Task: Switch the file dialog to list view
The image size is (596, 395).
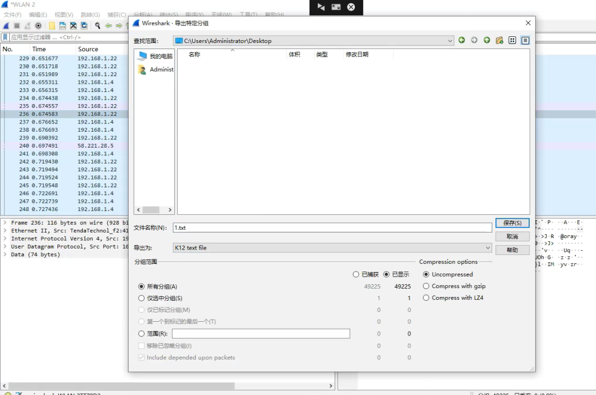Action: pyautogui.click(x=512, y=40)
